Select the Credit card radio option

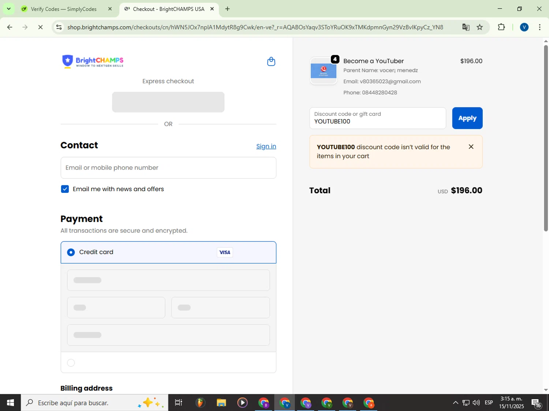71,252
